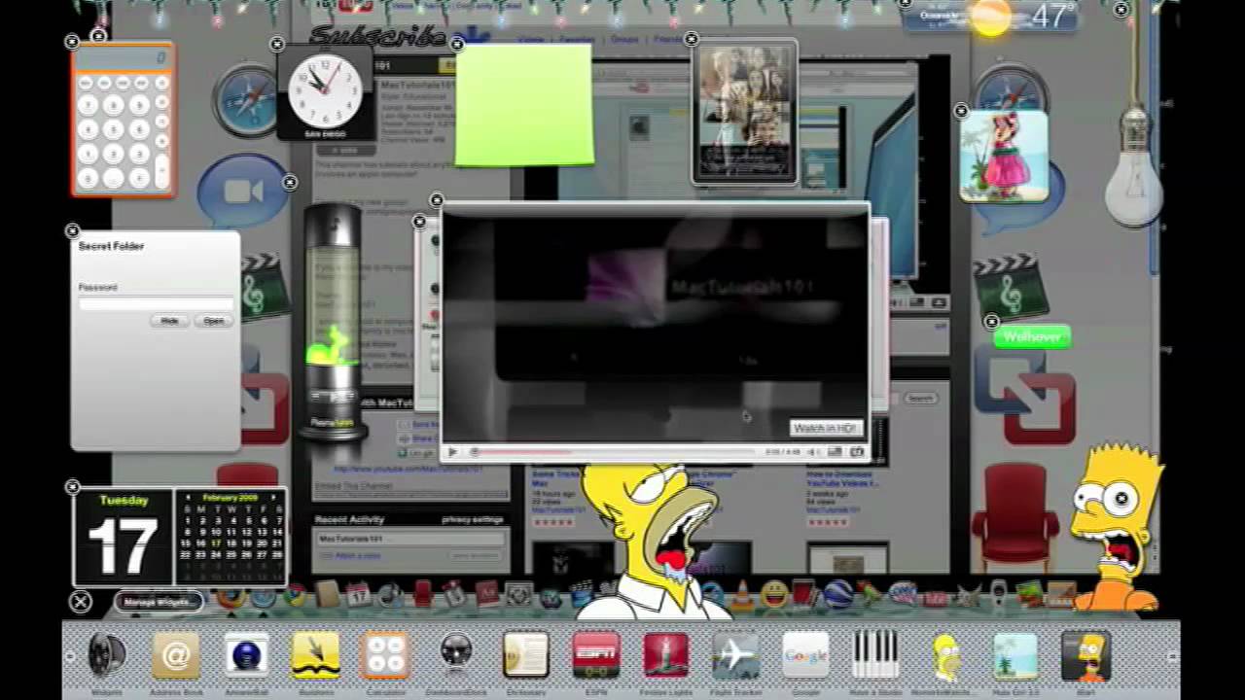
Task: Go to previous month in calendar widget
Action: (188, 496)
